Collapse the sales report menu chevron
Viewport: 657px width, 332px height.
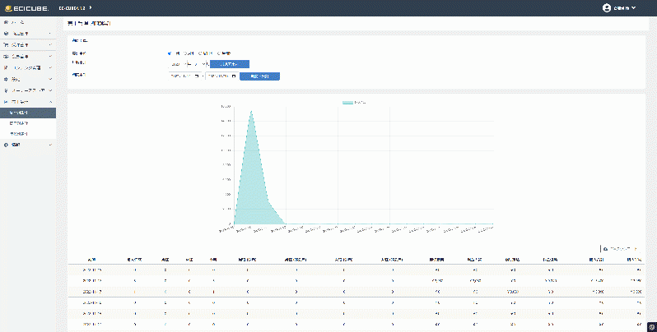[50, 102]
